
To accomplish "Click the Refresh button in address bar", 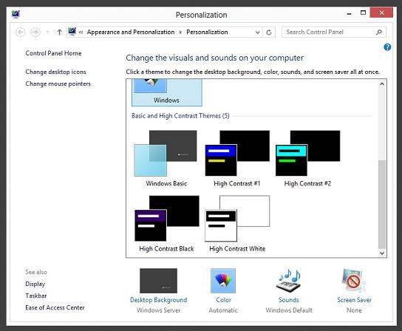I will click(269, 33).
